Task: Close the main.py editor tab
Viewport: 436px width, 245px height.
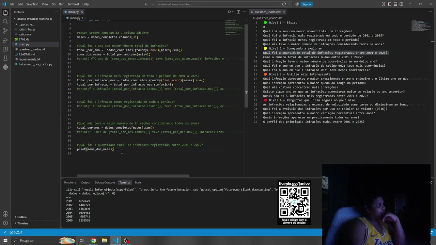Action: coord(82,12)
